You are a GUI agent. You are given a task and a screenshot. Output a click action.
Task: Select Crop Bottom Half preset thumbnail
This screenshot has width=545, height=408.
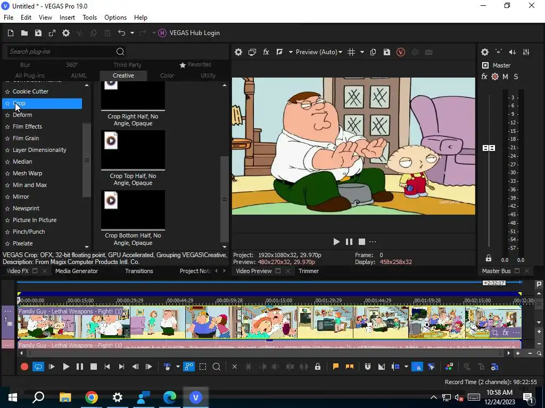click(133, 209)
